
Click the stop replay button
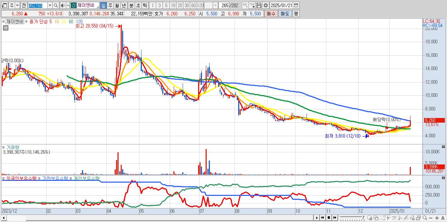329,218
